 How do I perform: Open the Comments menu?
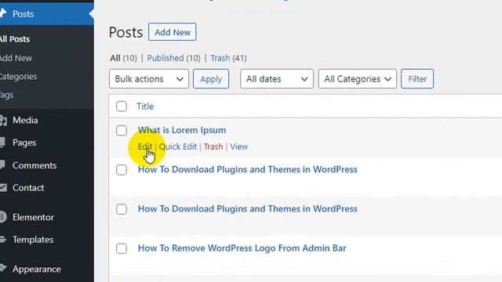pos(35,165)
